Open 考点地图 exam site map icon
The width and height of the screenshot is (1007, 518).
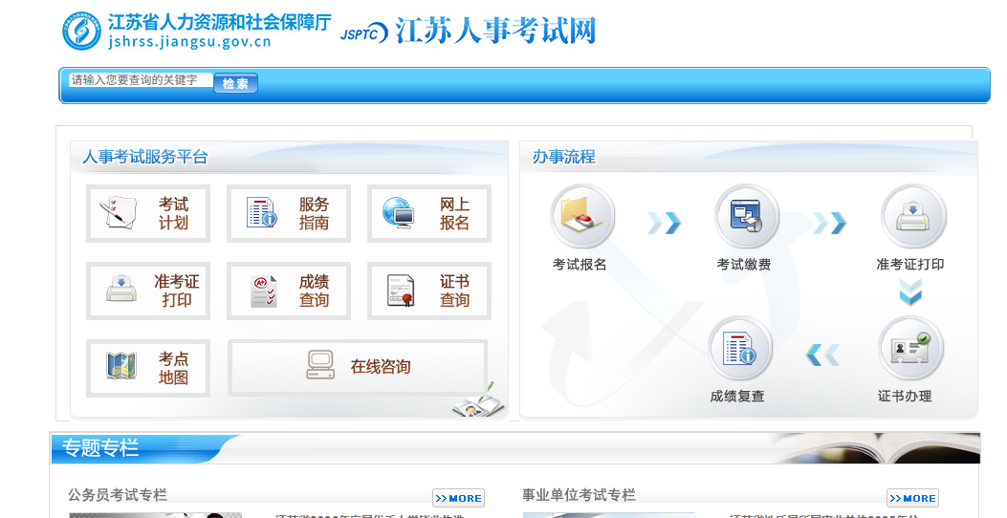click(x=121, y=366)
